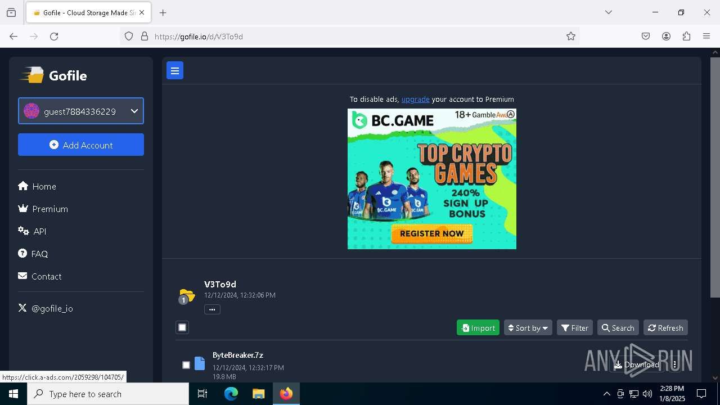
Task: Open the volume tray icon
Action: pyautogui.click(x=647, y=394)
